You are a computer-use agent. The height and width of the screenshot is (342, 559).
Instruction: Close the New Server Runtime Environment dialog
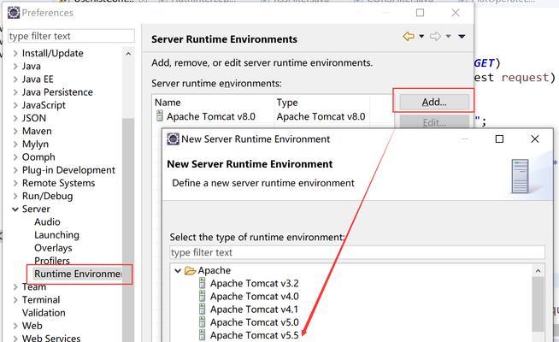coord(535,139)
